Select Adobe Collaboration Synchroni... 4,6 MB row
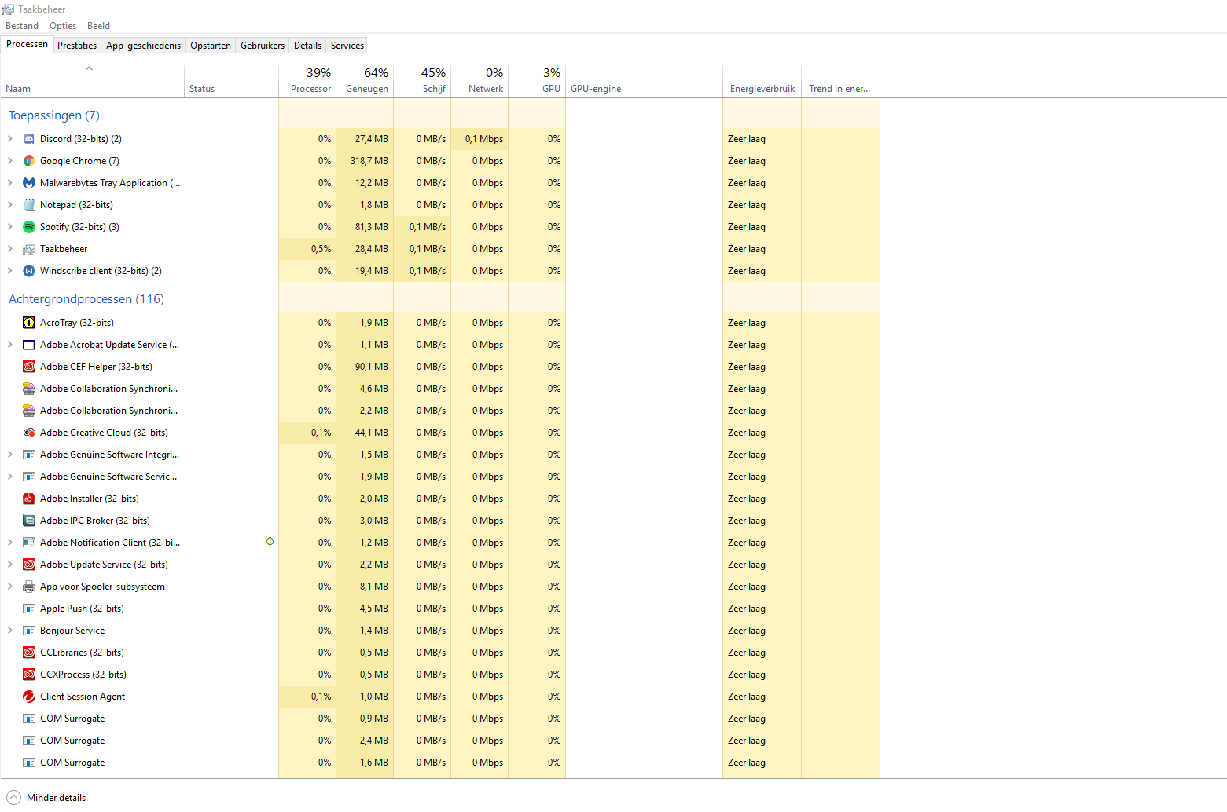The height and width of the screenshot is (812, 1227). click(x=440, y=389)
